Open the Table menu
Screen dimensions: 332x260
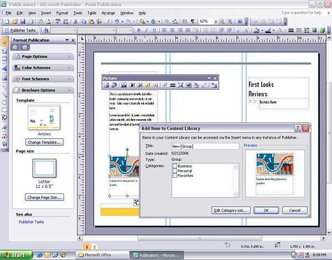(92, 13)
